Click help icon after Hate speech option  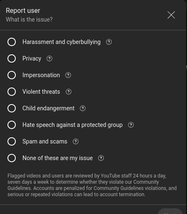[x=131, y=125]
